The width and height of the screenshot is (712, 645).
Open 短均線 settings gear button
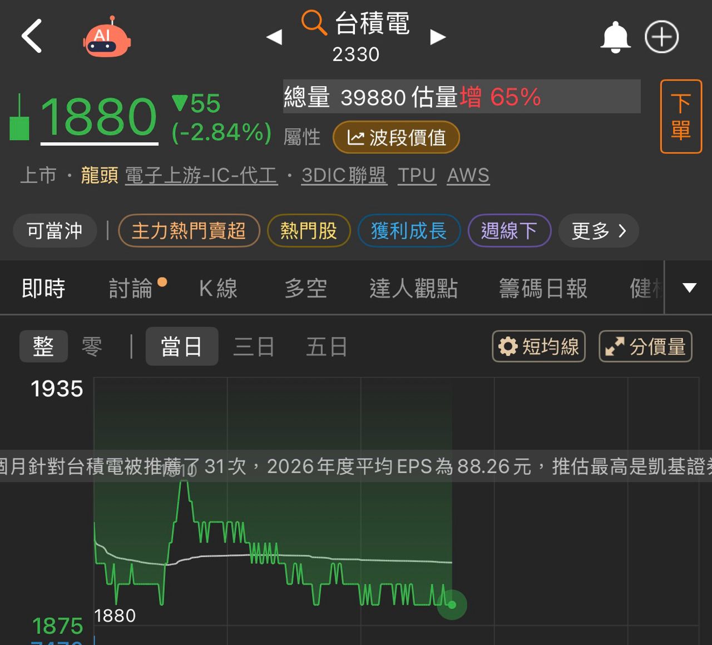[x=538, y=346]
